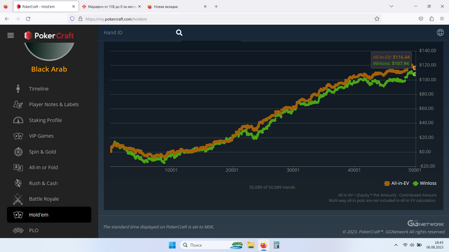449x252 pixels.
Task: Click the All-In or Fold icon
Action: click(18, 168)
